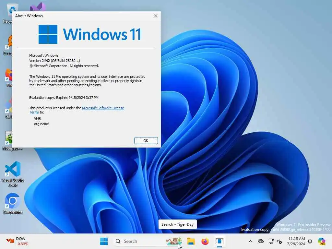332x249 pixels.
Task: Click OK in the About Windows dialog
Action: [146, 141]
